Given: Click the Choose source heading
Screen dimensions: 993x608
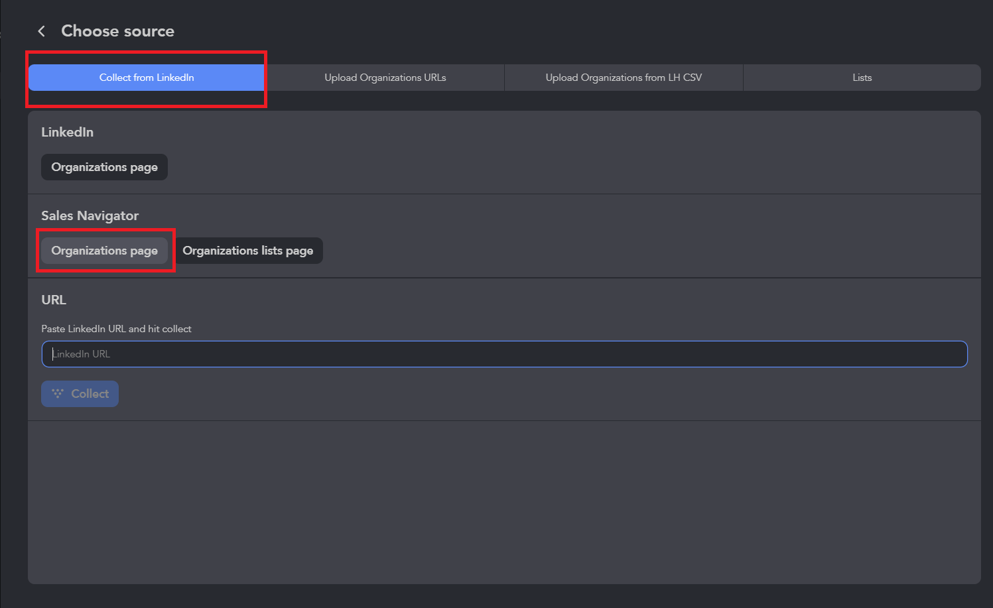Looking at the screenshot, I should (117, 31).
